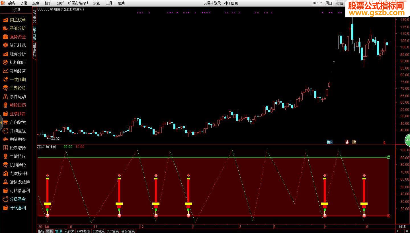Click the 互动路演 line chart icon
Screen dimensions: 410x233
(5, 71)
